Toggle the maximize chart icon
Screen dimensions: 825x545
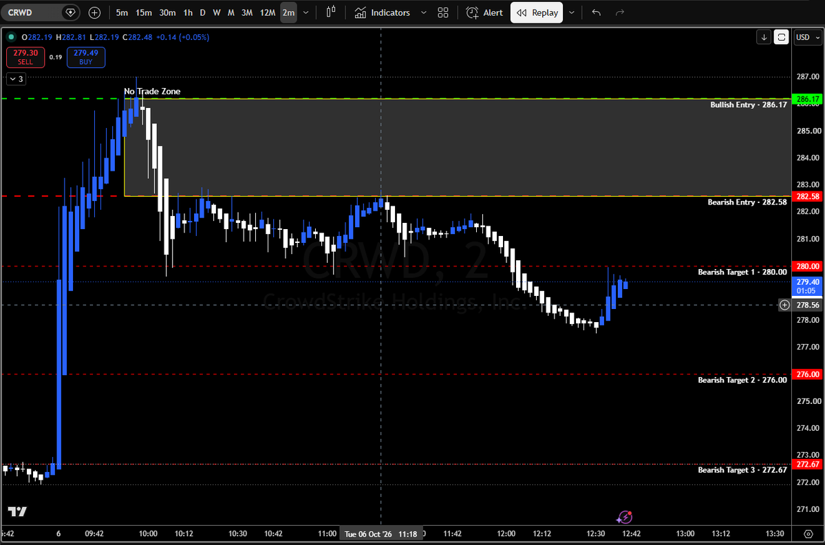click(782, 37)
